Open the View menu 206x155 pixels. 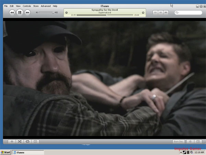tap(18, 6)
